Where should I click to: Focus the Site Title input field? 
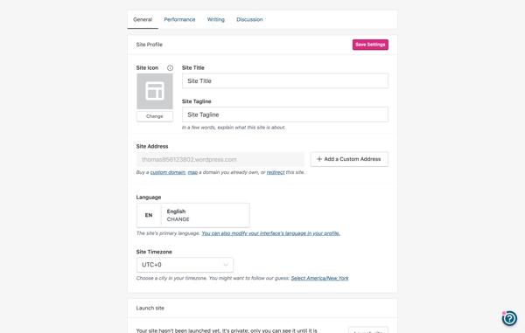[285, 81]
